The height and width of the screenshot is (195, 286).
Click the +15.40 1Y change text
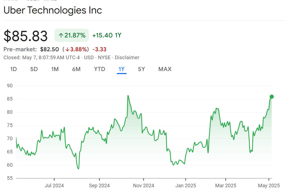tap(107, 35)
